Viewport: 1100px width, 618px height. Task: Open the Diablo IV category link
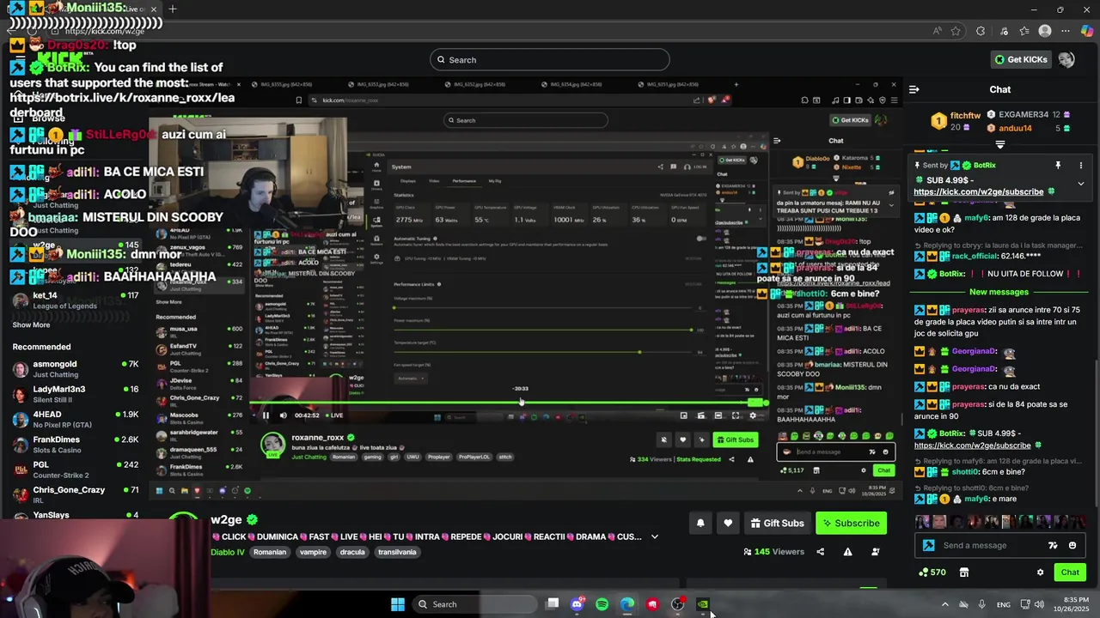click(228, 552)
